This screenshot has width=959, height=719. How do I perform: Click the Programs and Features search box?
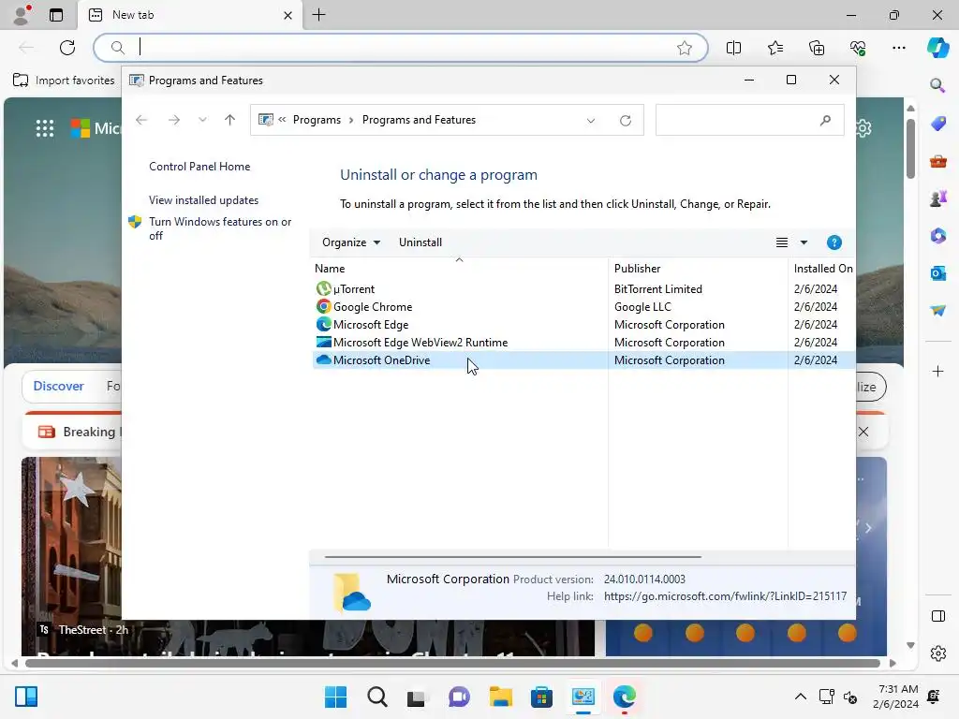[750, 121]
